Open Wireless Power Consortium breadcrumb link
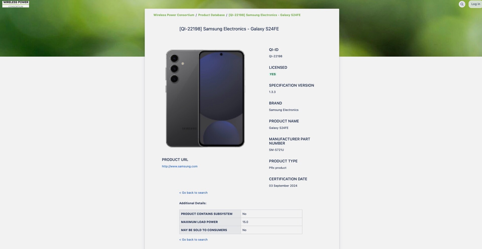The image size is (482, 249). (174, 15)
